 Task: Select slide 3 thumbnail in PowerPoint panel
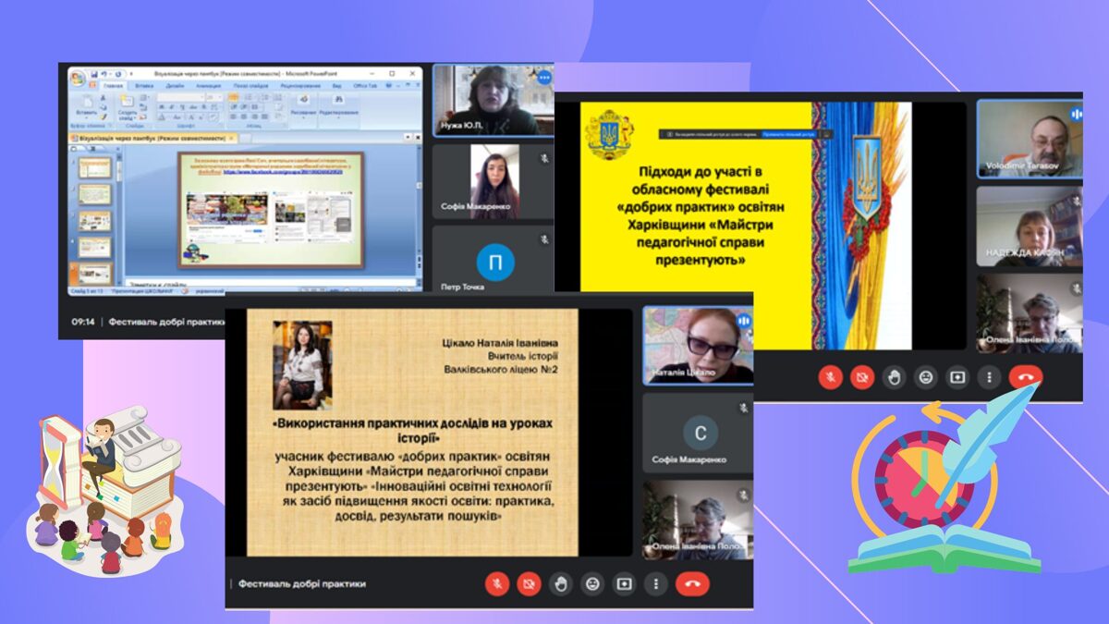click(94, 221)
